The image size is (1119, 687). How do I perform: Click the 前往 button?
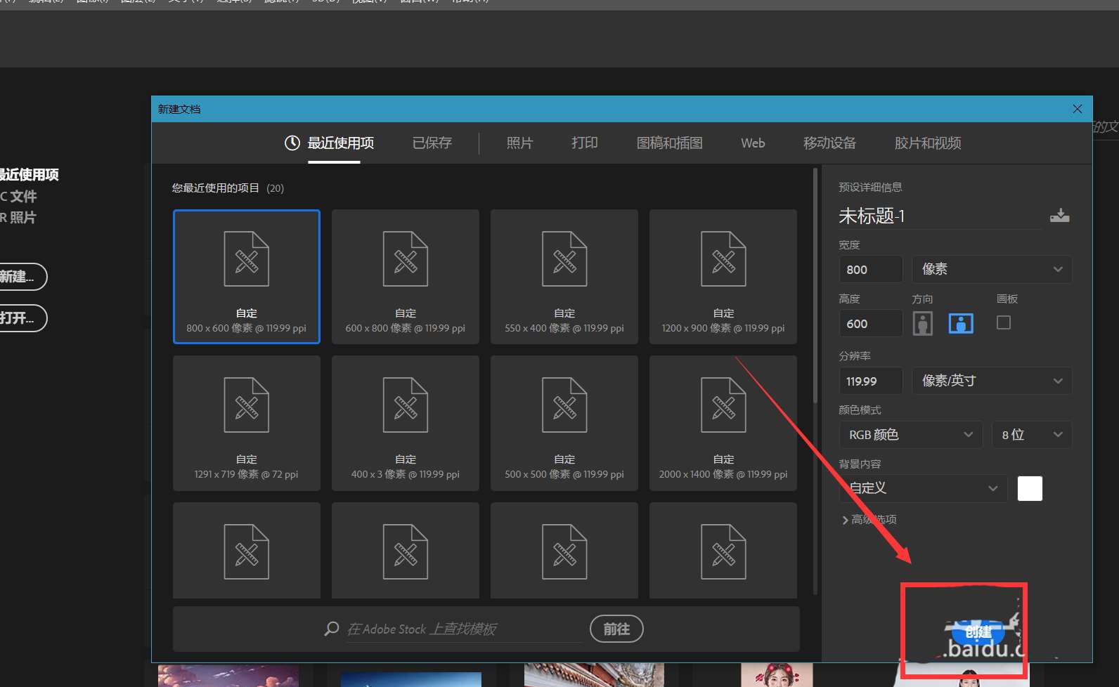[x=616, y=629]
